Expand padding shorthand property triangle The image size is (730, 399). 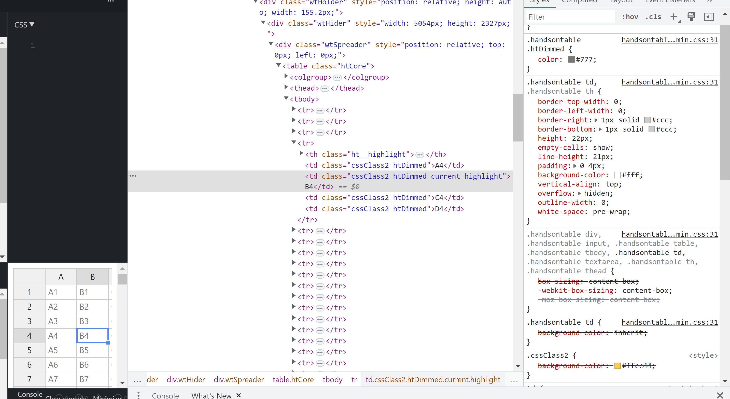click(575, 166)
